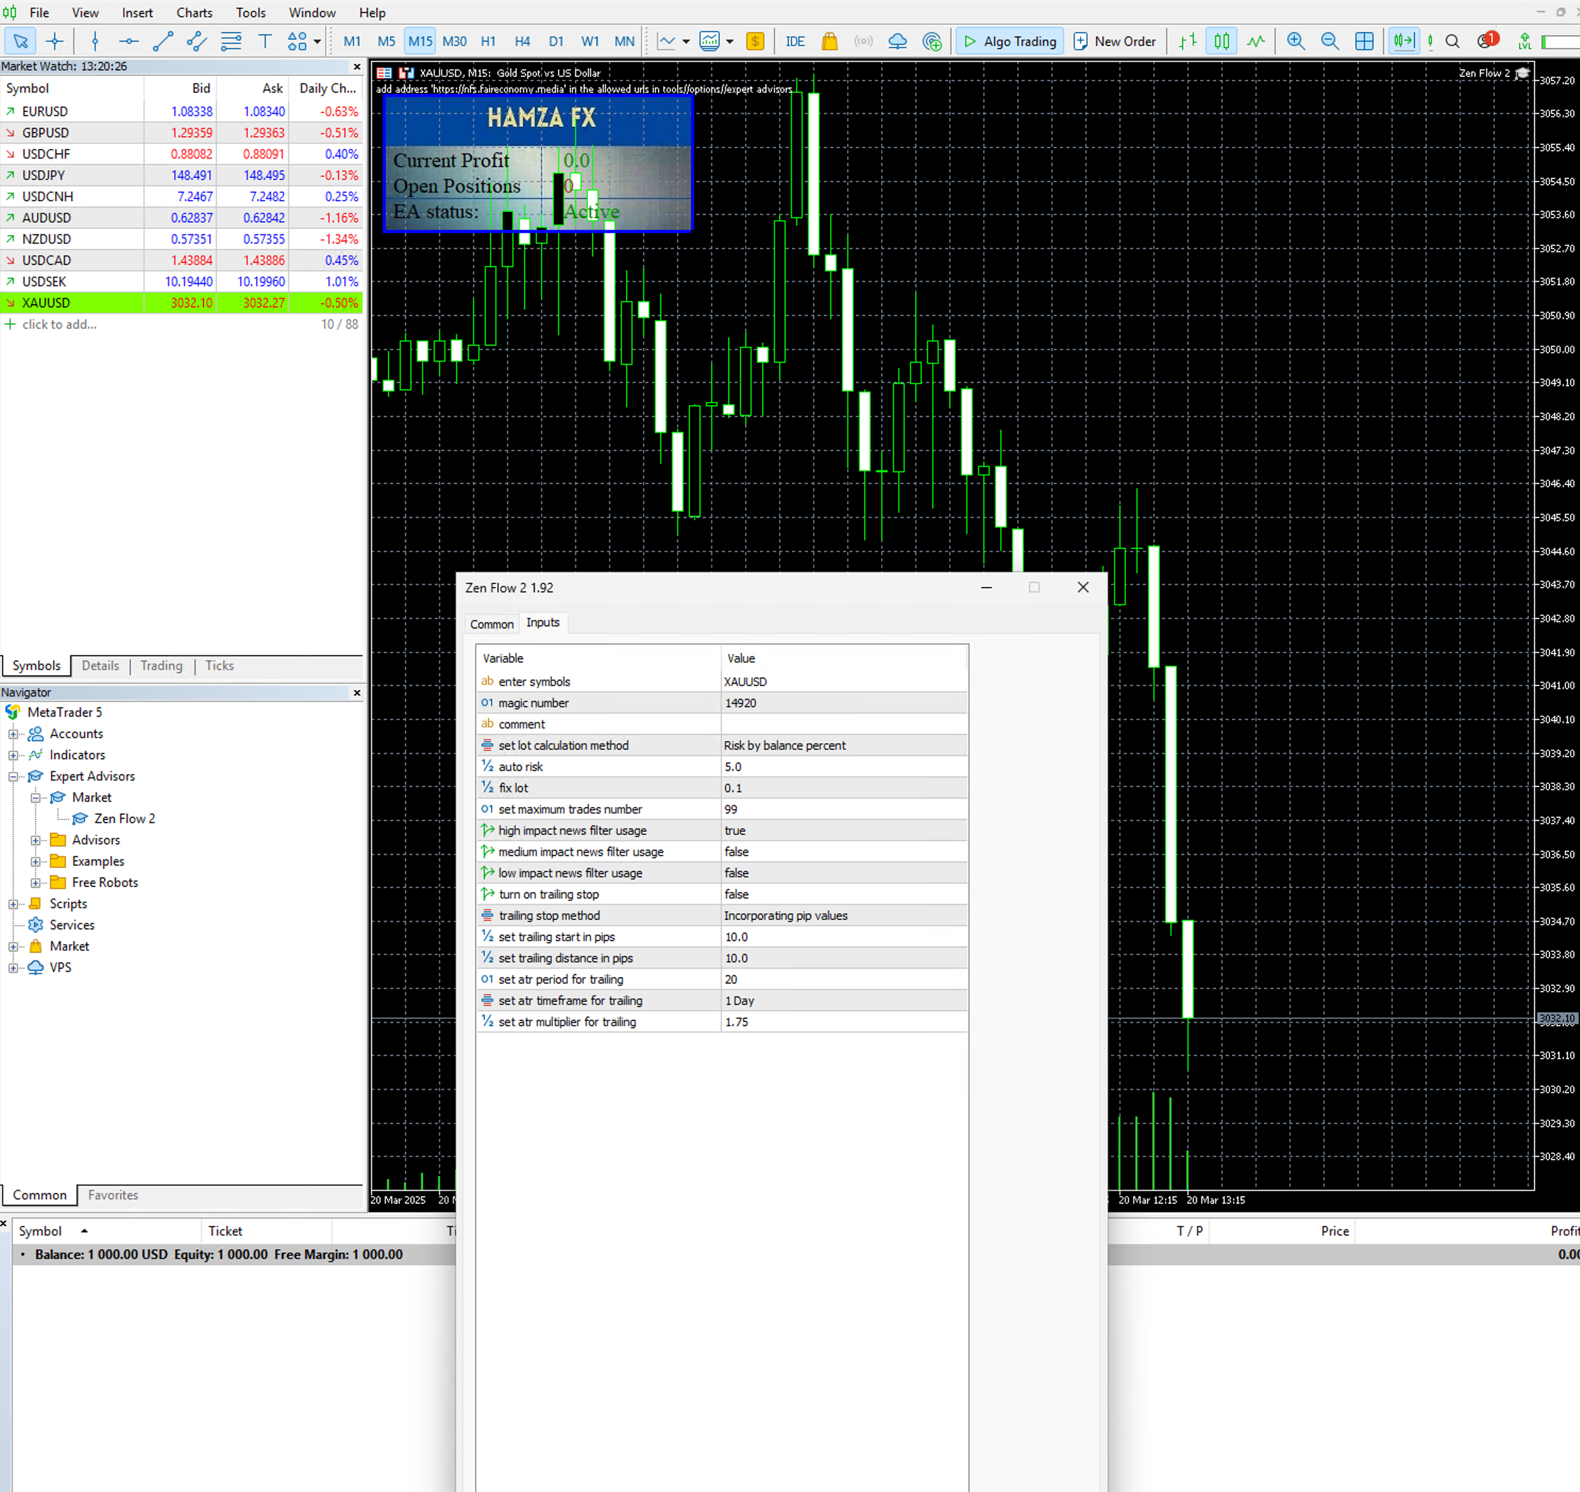Select the H1 timeframe button
Screen dimensions: 1580x1492
pyautogui.click(x=488, y=41)
